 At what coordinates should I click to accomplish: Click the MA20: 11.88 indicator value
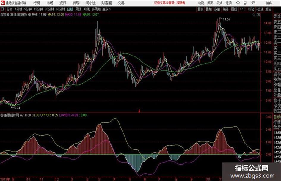pos(73,15)
